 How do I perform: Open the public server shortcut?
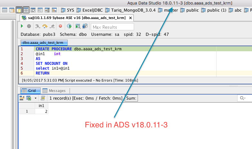point(189,10)
